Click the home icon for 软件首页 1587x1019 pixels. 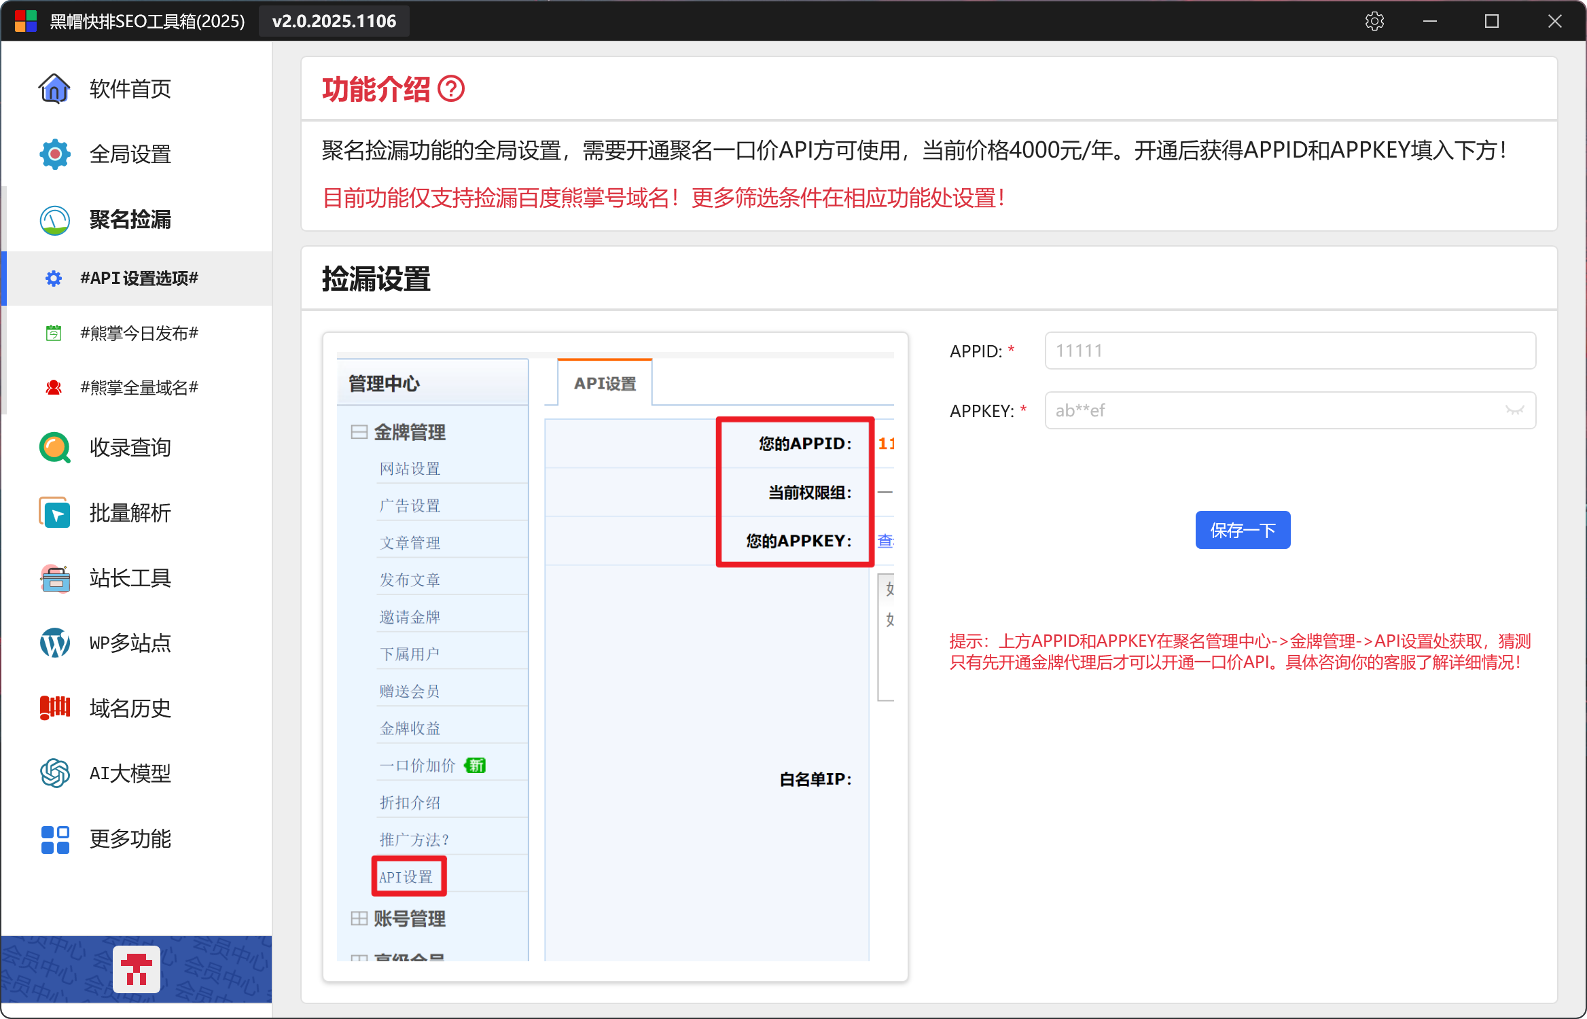[54, 88]
